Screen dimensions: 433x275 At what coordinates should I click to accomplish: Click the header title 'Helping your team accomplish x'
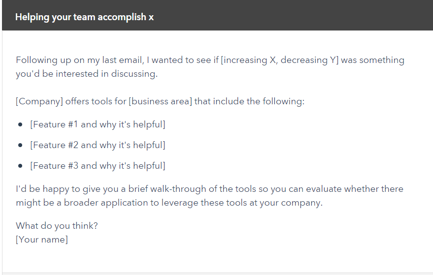84,17
